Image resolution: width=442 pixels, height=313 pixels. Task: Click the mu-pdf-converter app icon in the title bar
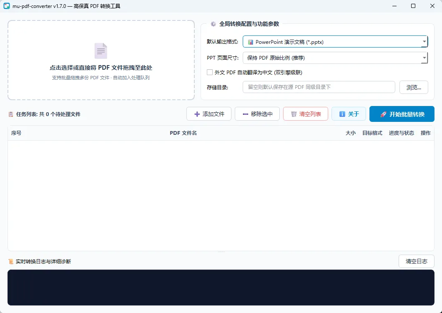coord(7,6)
